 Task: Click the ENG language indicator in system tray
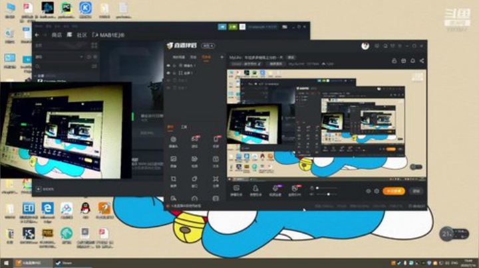(454, 263)
